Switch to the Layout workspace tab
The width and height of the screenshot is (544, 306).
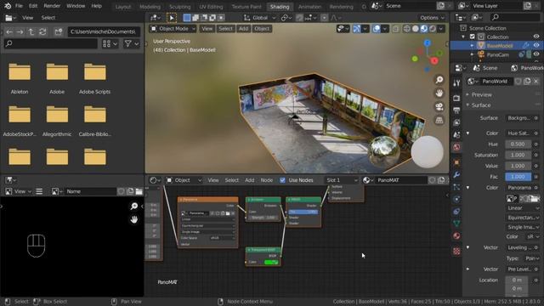pyautogui.click(x=123, y=7)
